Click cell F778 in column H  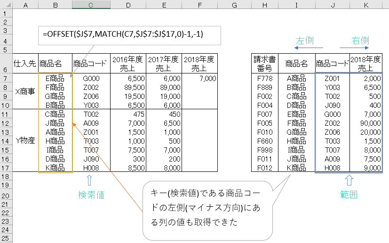point(265,79)
